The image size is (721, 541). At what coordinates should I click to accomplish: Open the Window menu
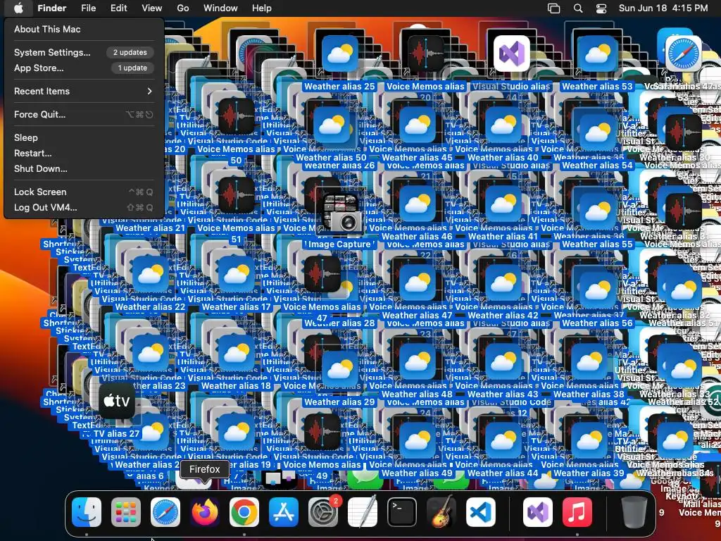[x=220, y=8]
